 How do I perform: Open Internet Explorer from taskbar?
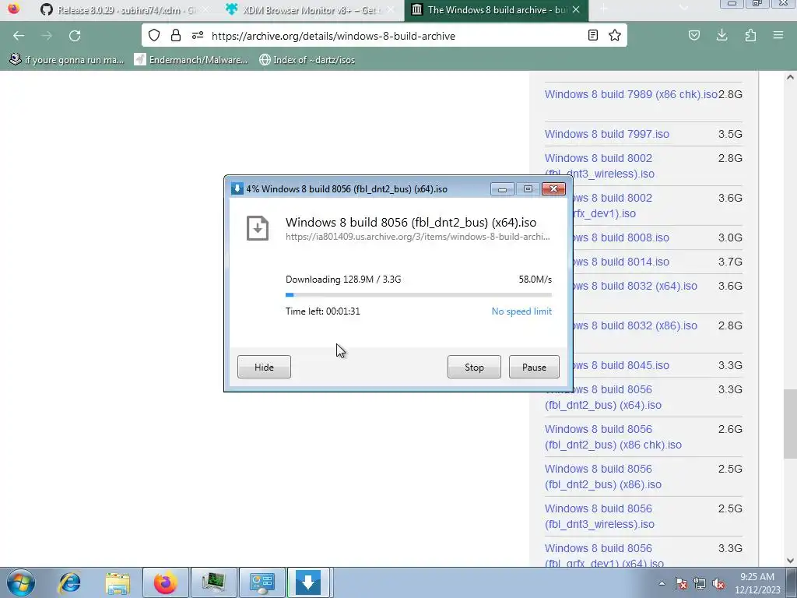click(x=69, y=582)
